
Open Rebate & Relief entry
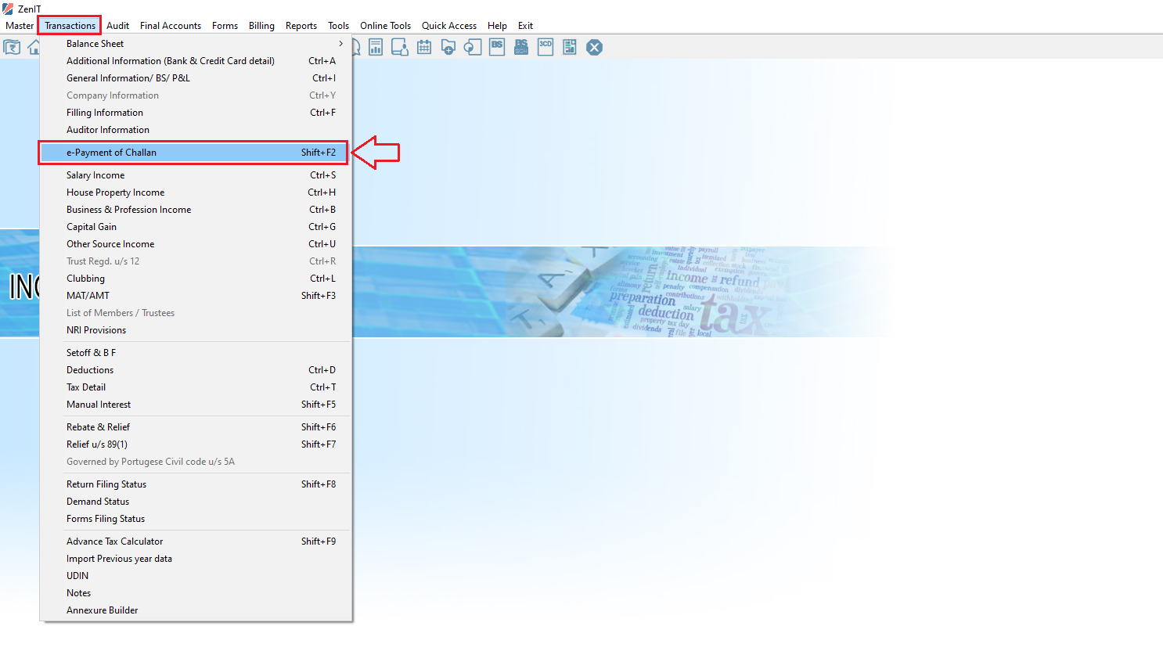[196, 427]
